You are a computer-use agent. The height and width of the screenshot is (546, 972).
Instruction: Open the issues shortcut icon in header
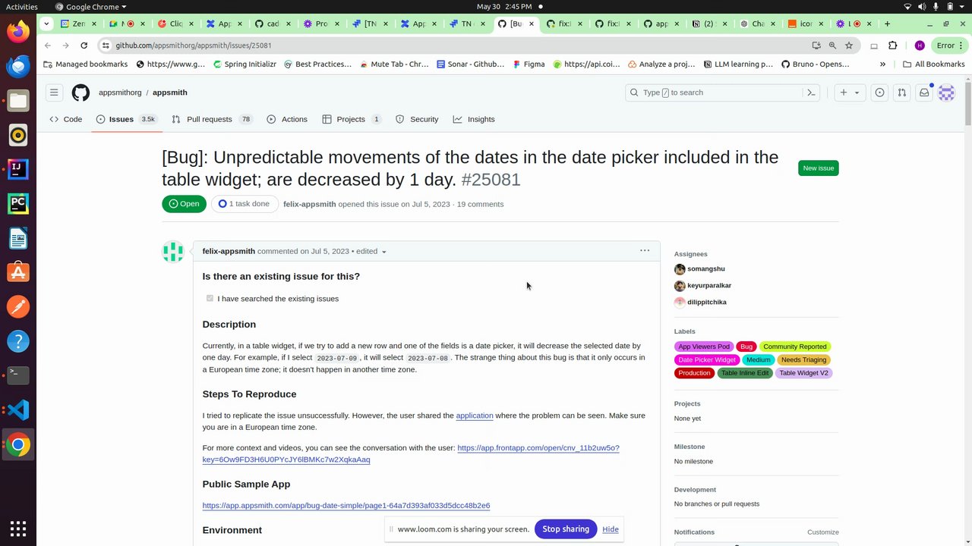click(879, 93)
